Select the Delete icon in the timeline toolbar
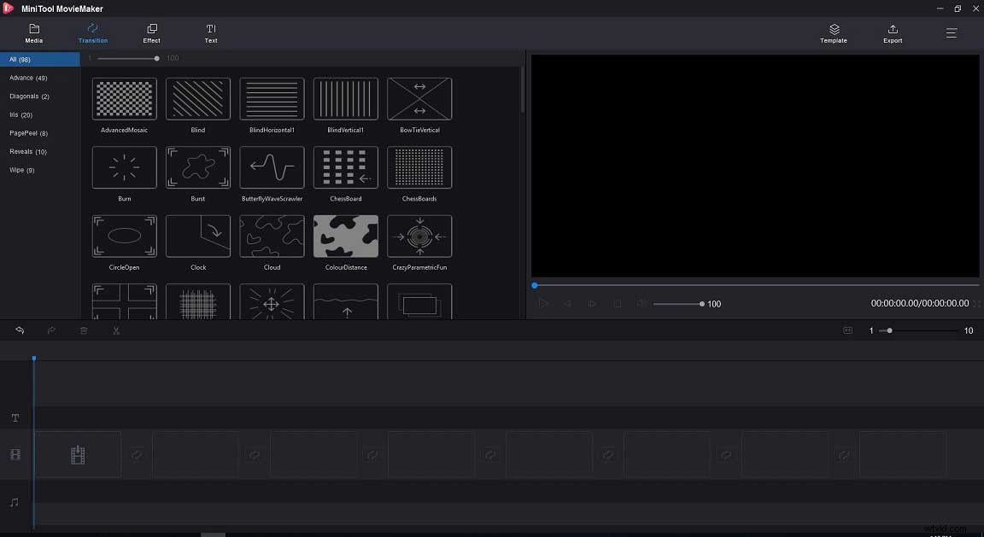Viewport: 984px width, 537px height. 83,330
